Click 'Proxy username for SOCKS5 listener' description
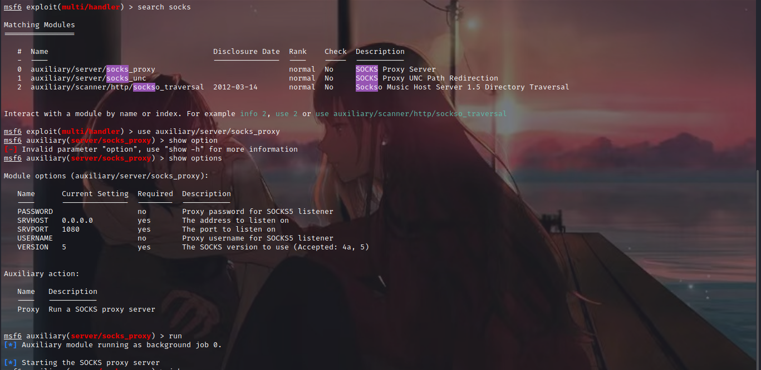 (x=258, y=238)
